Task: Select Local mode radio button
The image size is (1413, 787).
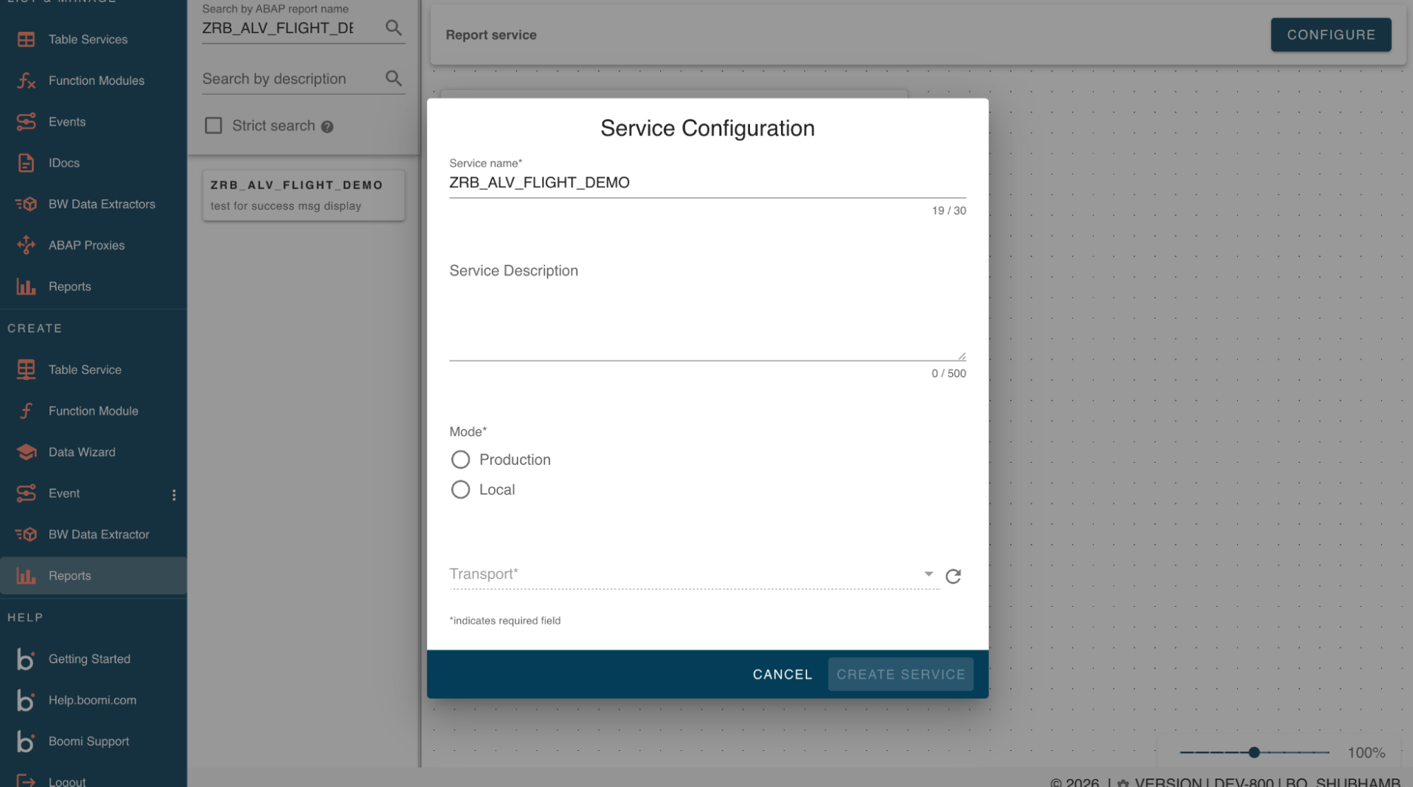Action: point(460,490)
